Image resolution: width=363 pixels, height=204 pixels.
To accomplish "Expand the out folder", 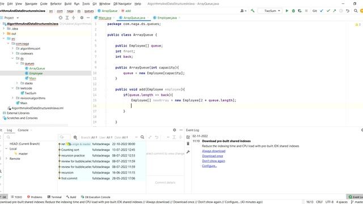I will [4, 33].
